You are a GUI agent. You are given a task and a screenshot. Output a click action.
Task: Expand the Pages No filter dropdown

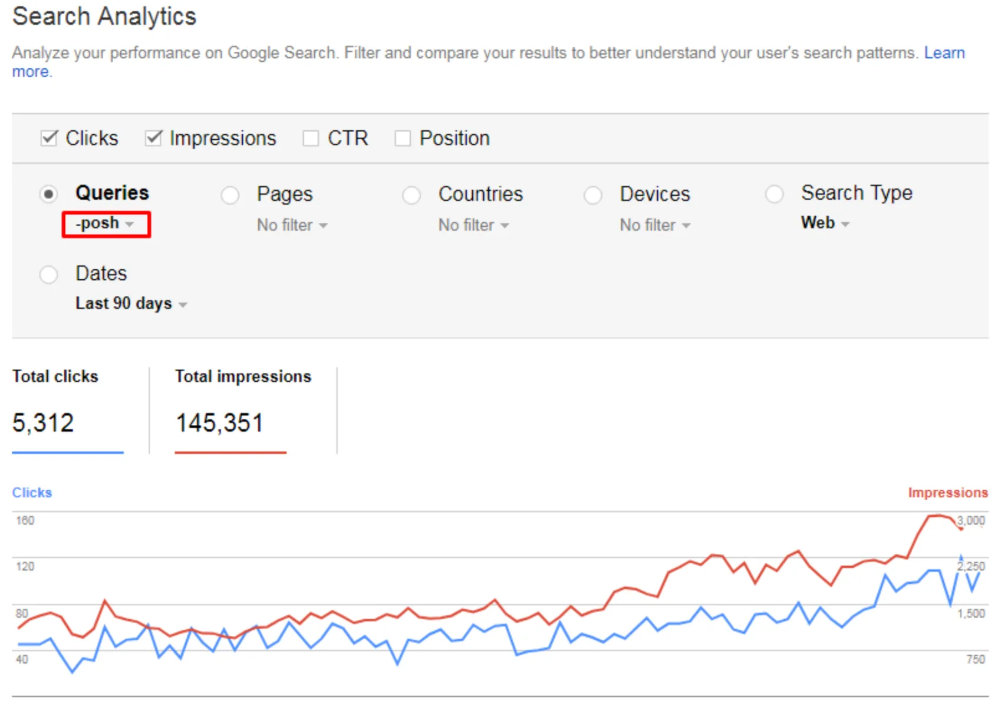click(292, 226)
